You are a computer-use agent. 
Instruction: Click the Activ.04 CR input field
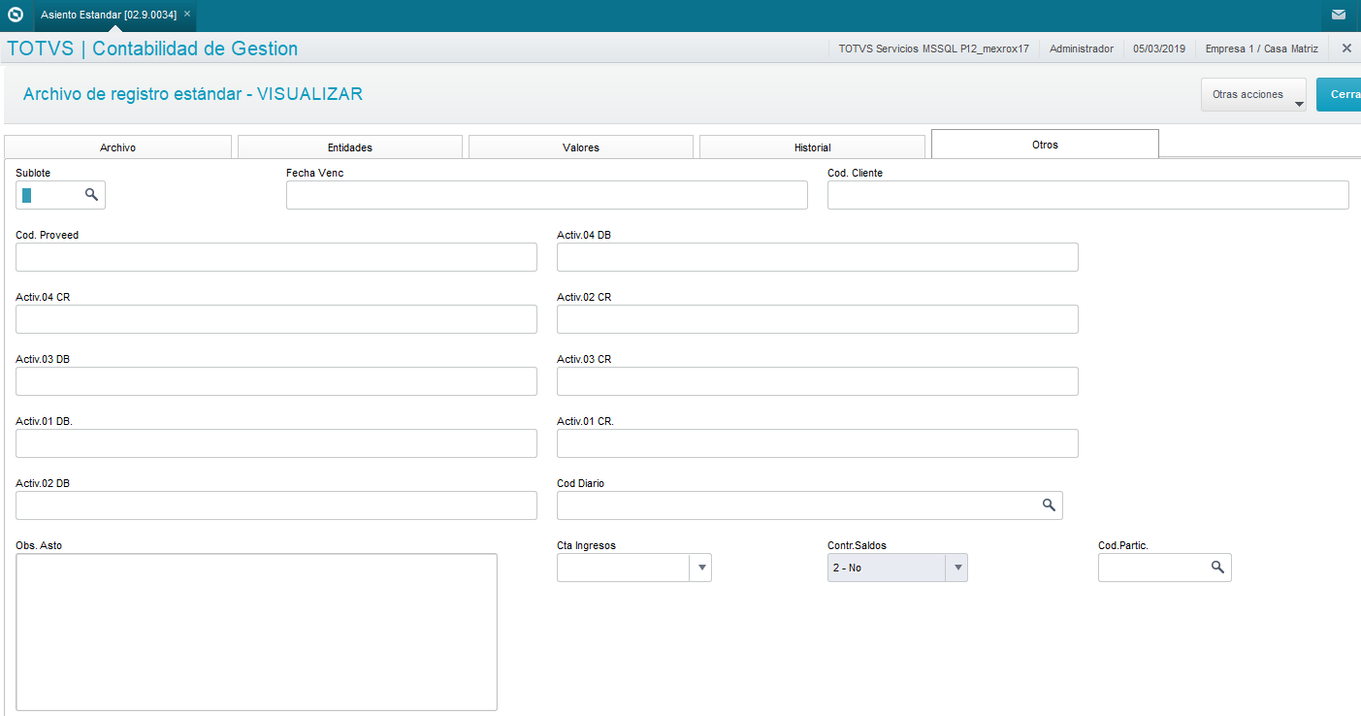pos(276,319)
